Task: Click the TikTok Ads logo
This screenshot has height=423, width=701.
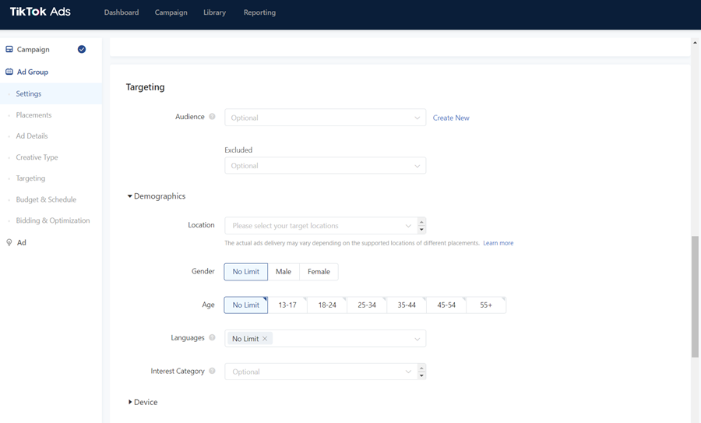Action: [x=41, y=12]
